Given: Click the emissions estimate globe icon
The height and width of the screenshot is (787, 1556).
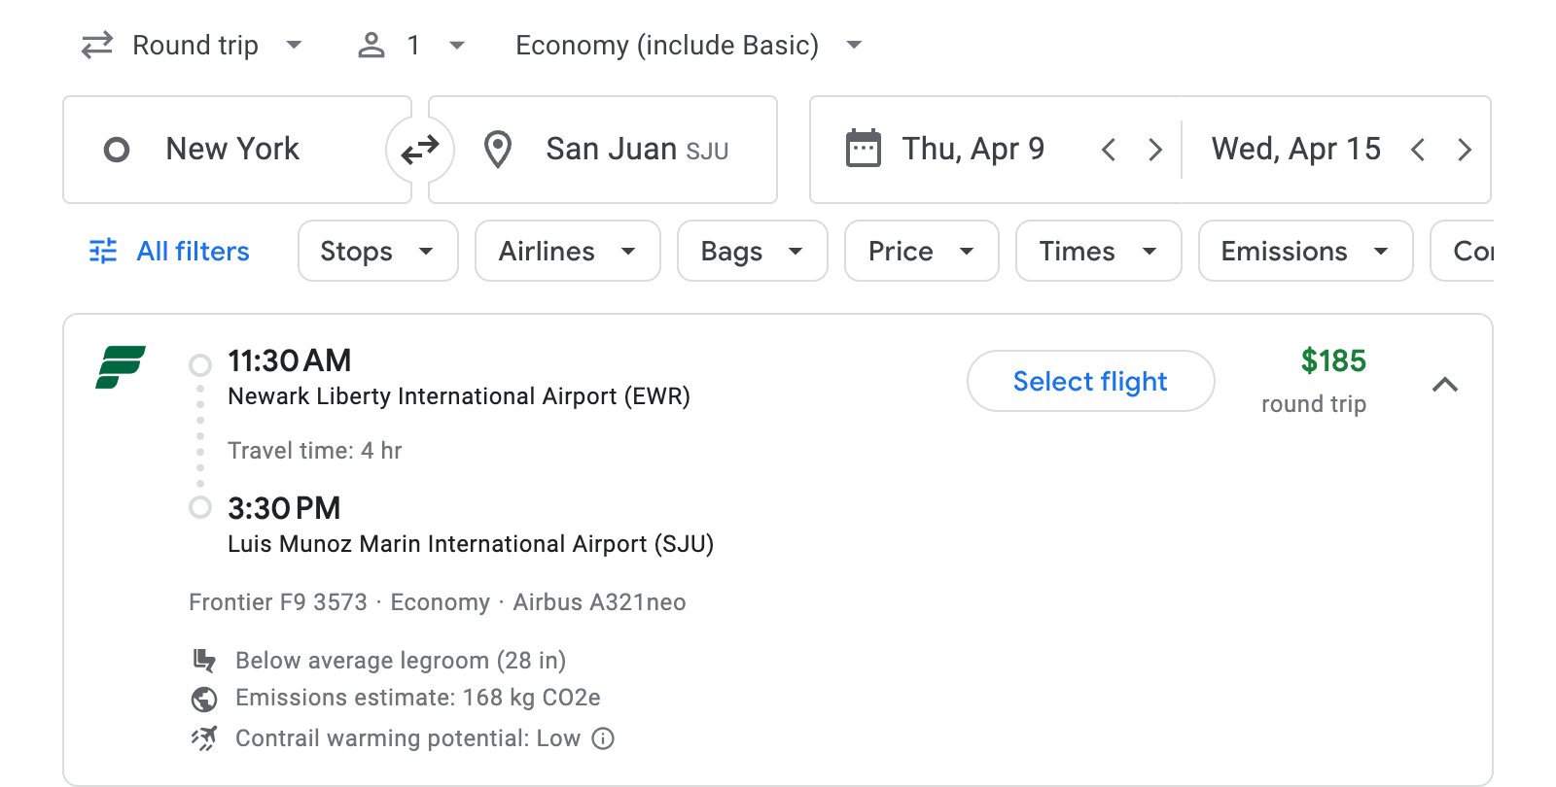Looking at the screenshot, I should point(203,698).
